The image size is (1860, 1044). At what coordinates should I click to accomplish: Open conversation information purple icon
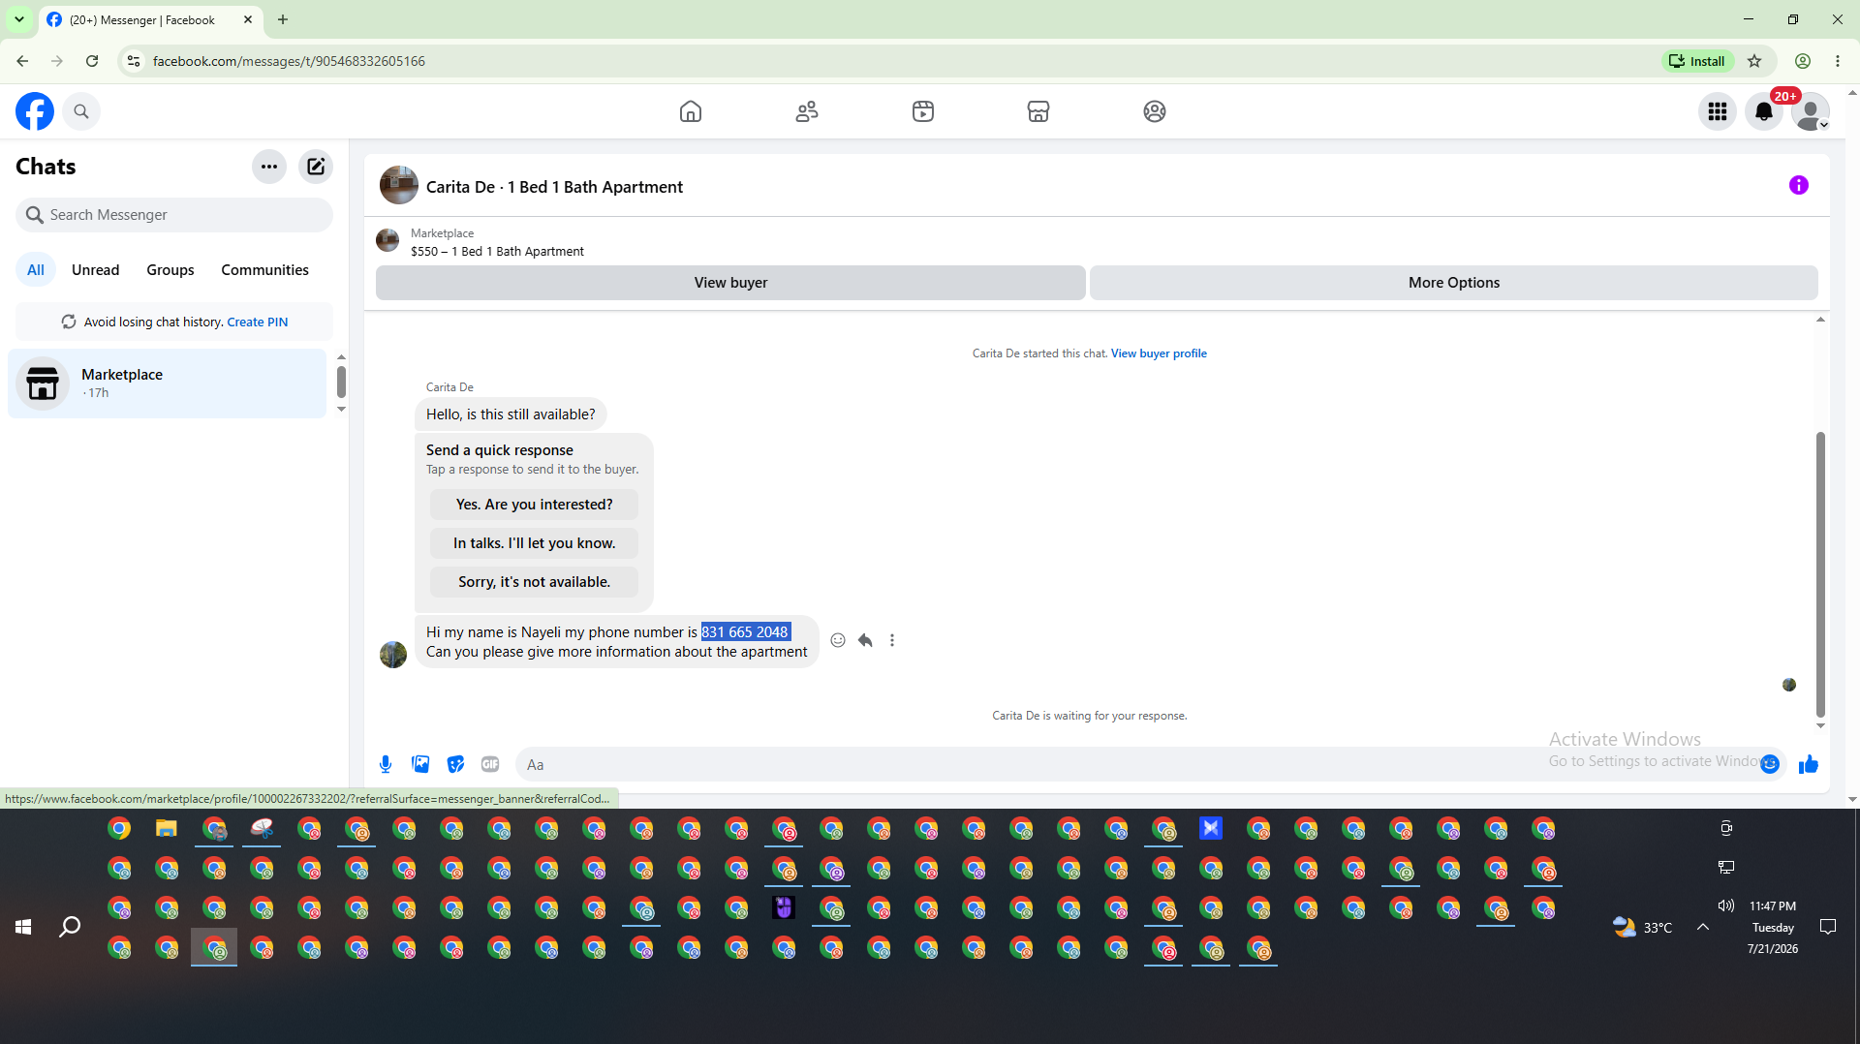1799,185
